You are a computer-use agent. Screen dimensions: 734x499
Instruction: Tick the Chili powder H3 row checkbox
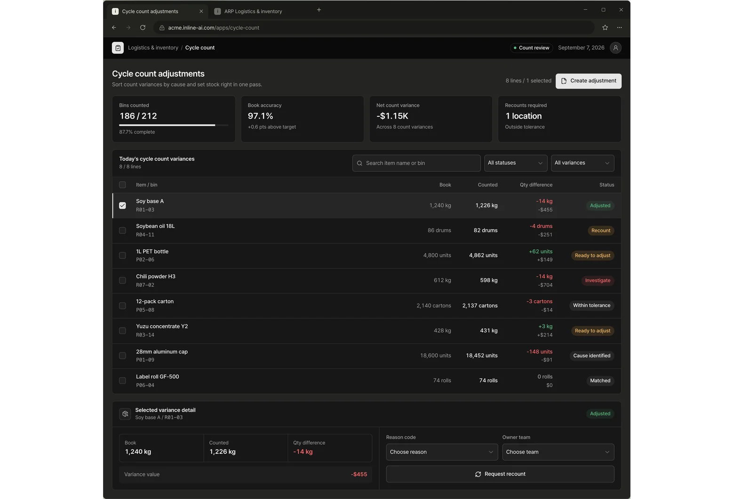(x=122, y=281)
